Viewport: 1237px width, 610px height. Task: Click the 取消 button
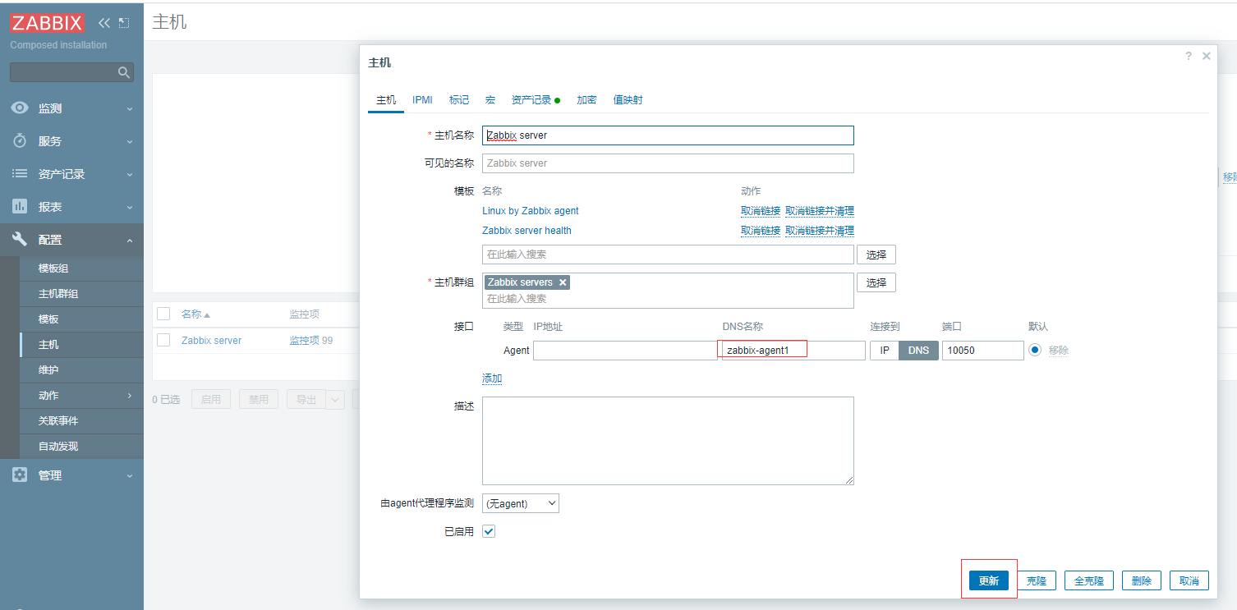coord(1189,580)
